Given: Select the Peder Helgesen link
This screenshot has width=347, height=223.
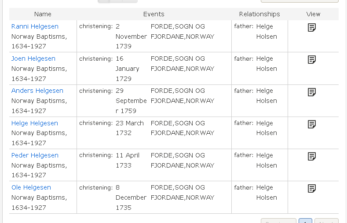Looking at the screenshot, I should coord(35,155).
